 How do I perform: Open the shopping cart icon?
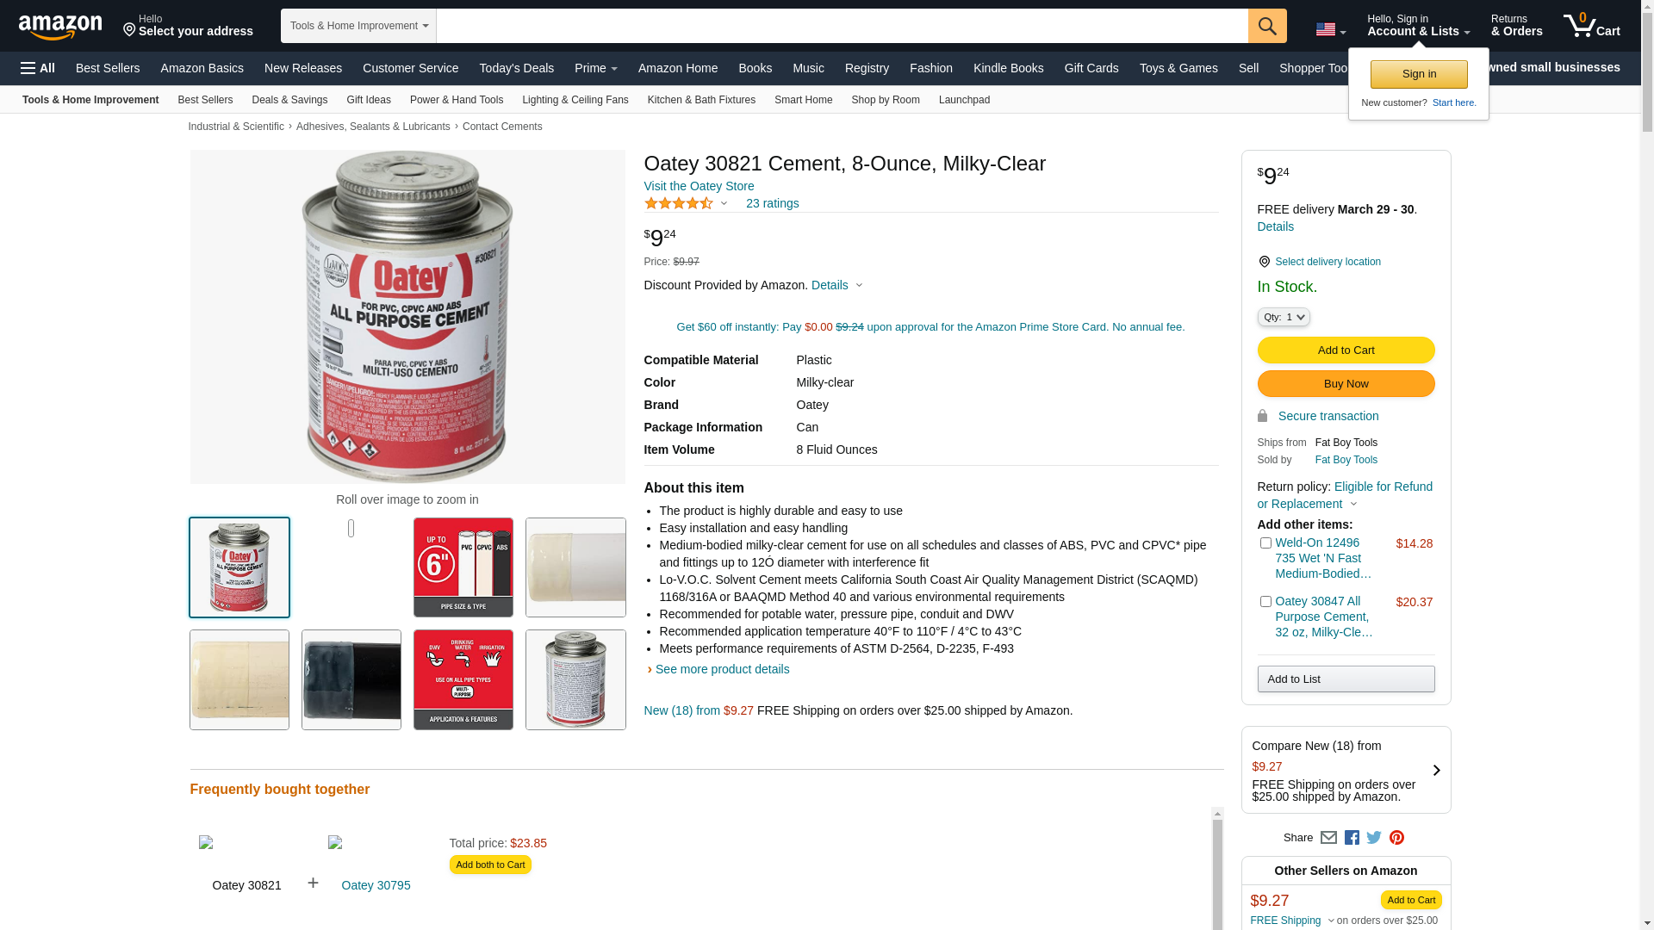[1592, 26]
